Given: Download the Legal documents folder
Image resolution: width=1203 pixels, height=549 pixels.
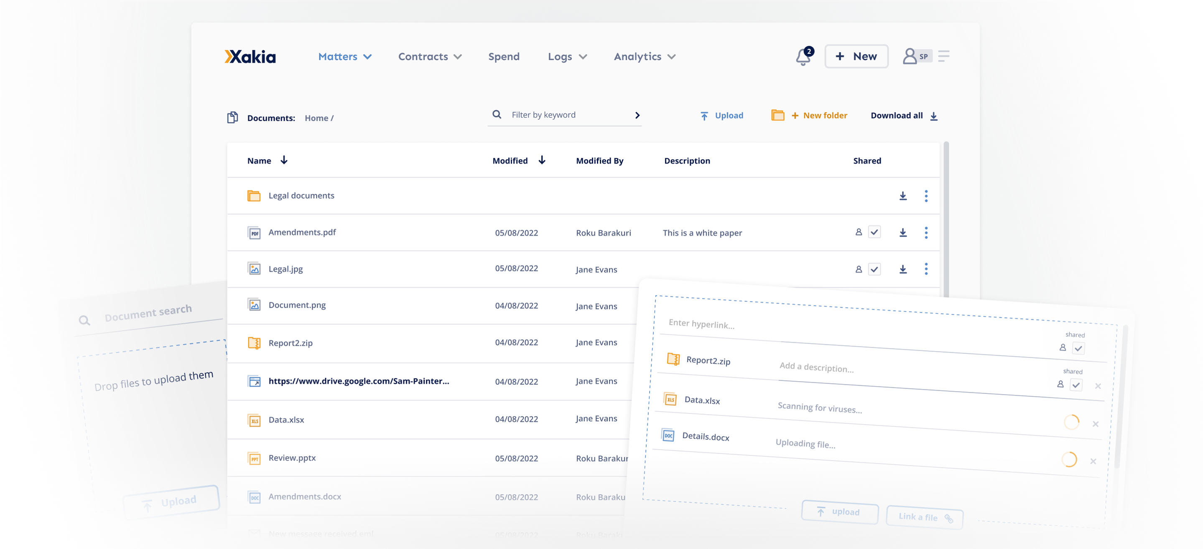Looking at the screenshot, I should click(x=903, y=196).
